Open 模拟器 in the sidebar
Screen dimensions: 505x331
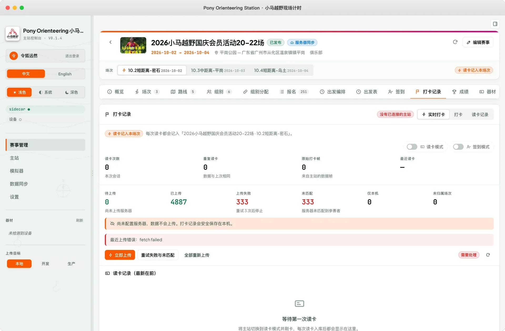tap(45, 171)
